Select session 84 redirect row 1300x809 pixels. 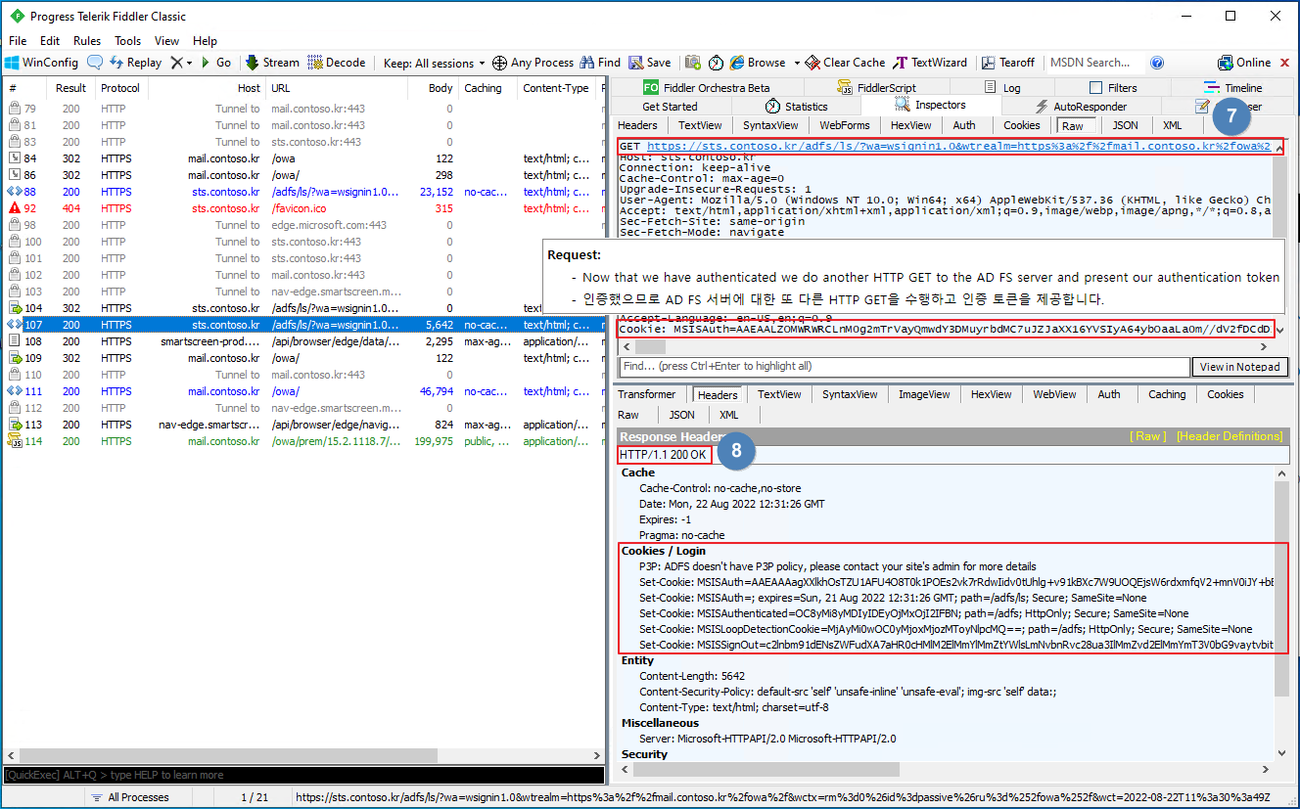(302, 158)
